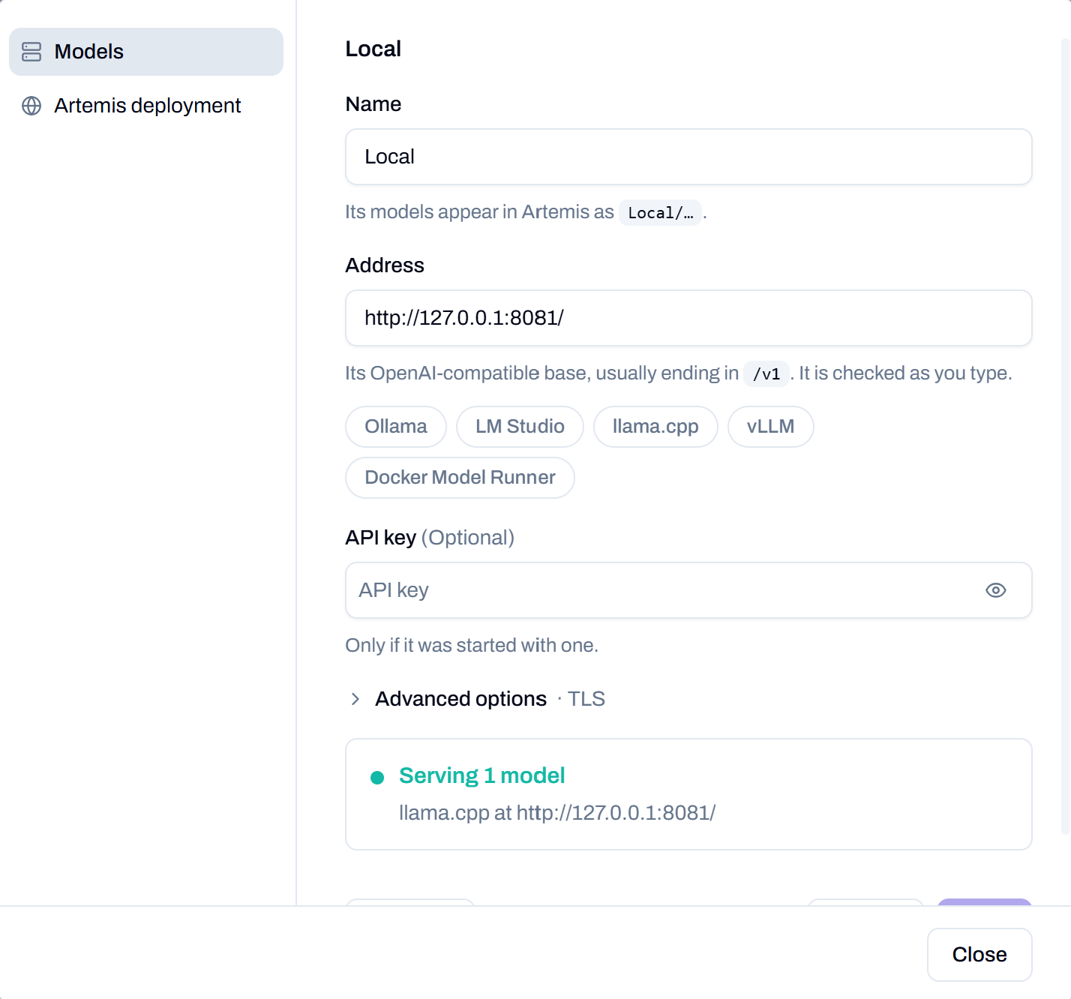Click the green status dot

(x=377, y=778)
